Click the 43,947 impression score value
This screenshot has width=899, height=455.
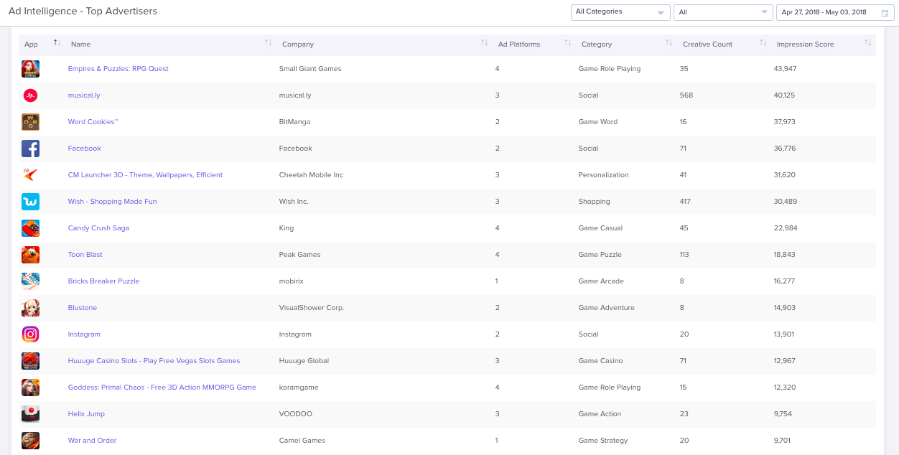click(786, 69)
